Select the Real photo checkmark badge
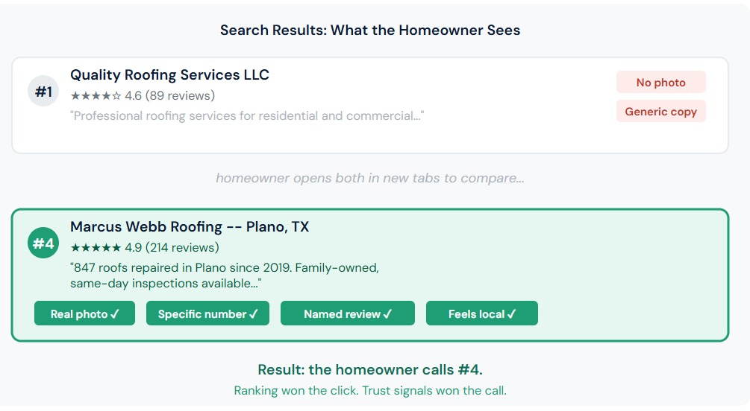The image size is (750, 411). [x=84, y=313]
